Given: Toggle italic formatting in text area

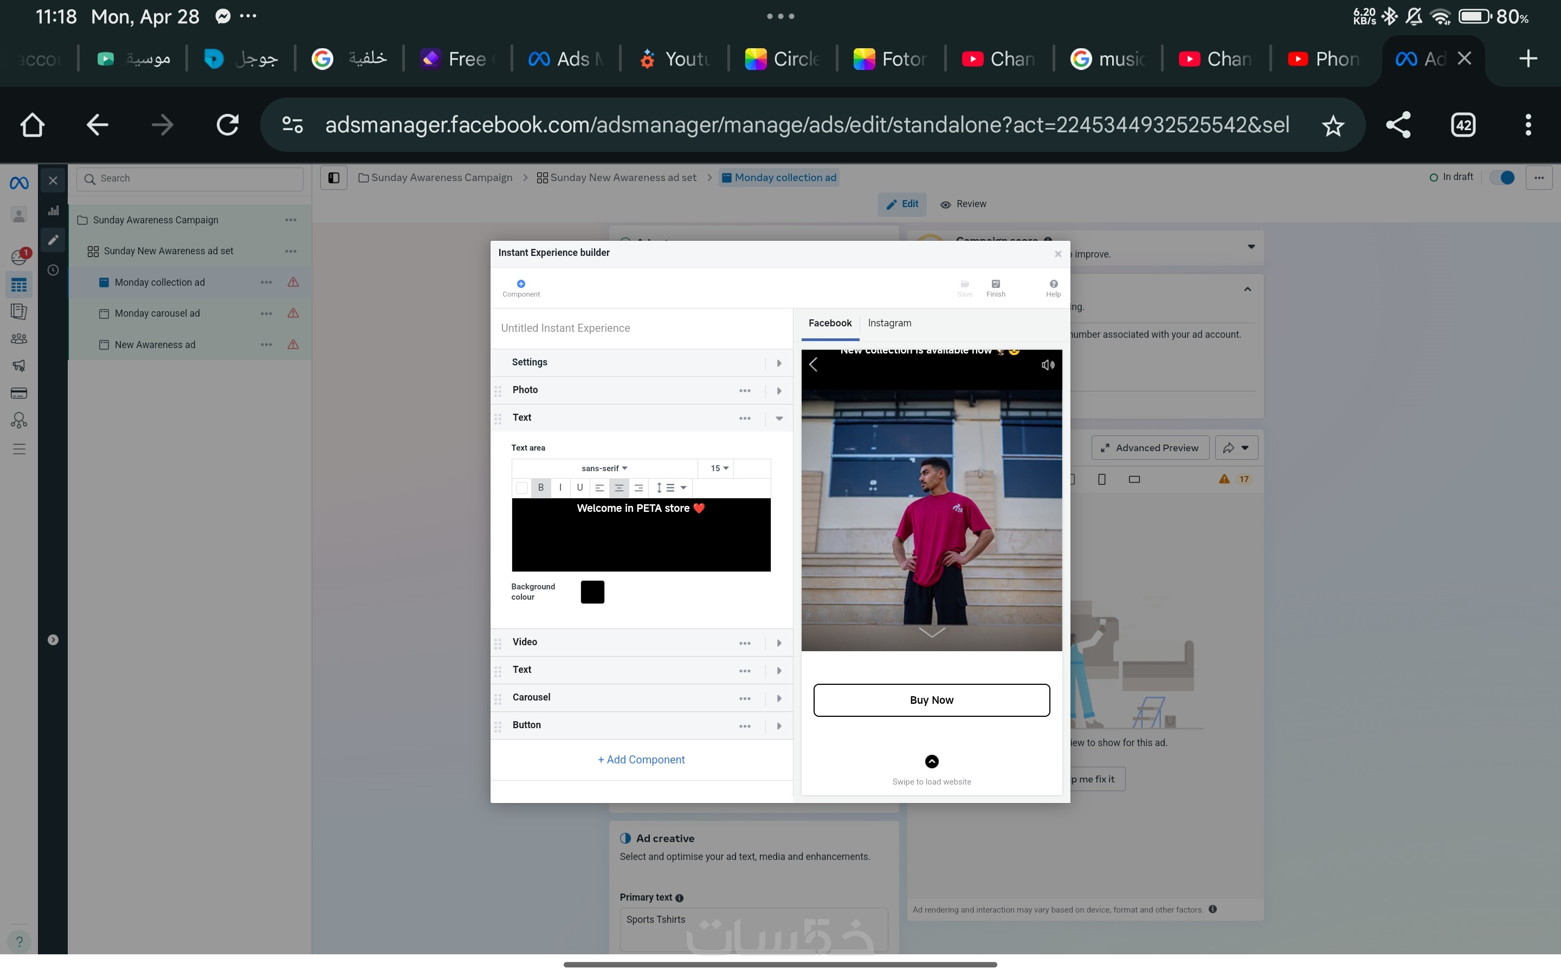Looking at the screenshot, I should [x=560, y=488].
